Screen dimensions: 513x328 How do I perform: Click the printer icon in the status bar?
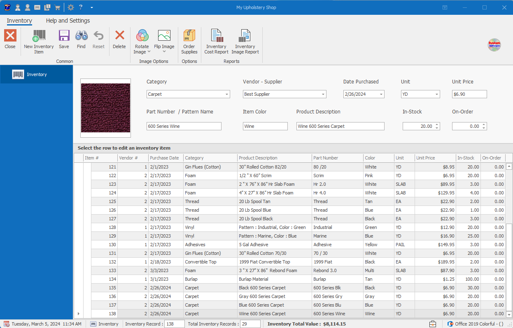pos(433,324)
